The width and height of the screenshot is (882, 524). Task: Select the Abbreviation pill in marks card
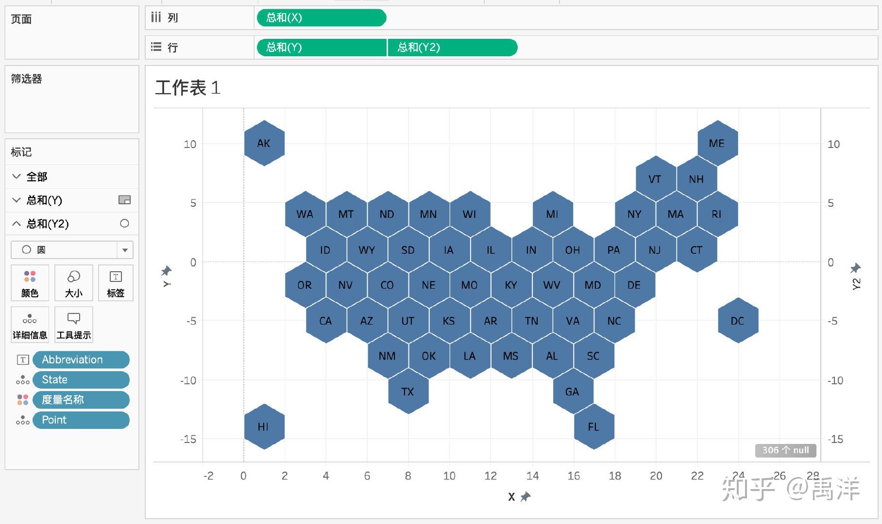(81, 360)
